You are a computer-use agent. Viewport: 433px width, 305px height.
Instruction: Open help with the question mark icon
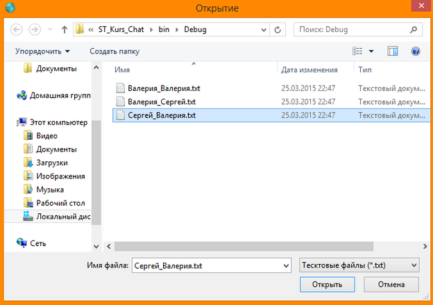pyautogui.click(x=416, y=51)
